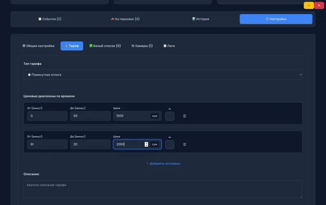Open the Логи sub-tab
The width and height of the screenshot is (326, 205).
click(169, 46)
